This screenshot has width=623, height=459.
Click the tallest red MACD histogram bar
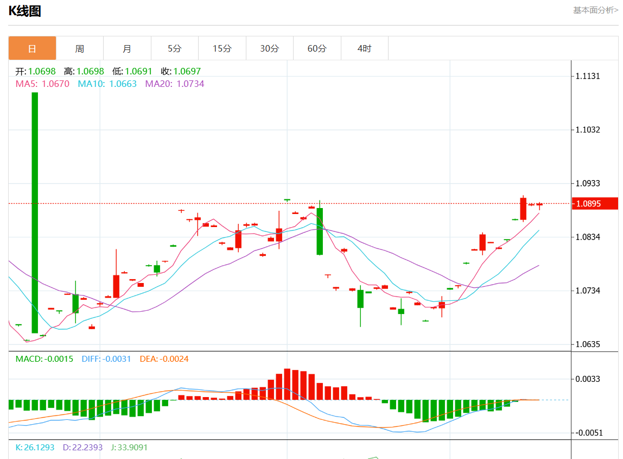[287, 384]
